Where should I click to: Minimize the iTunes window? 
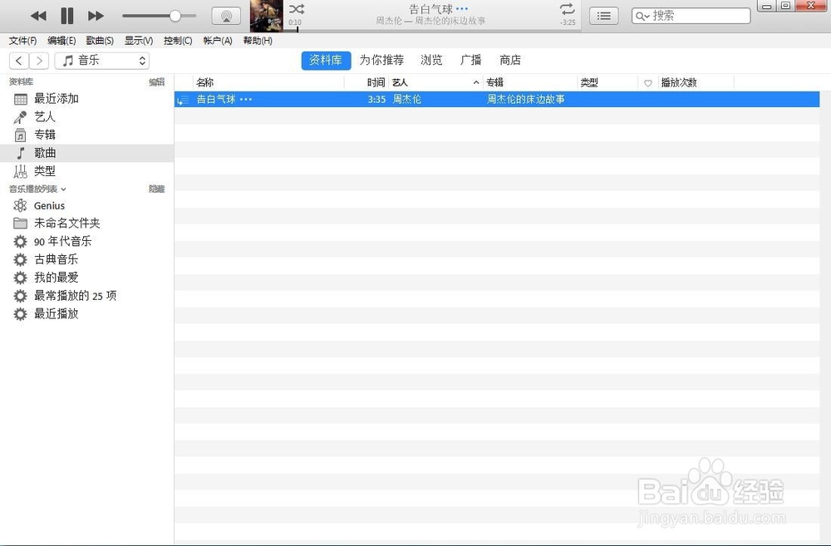767,7
